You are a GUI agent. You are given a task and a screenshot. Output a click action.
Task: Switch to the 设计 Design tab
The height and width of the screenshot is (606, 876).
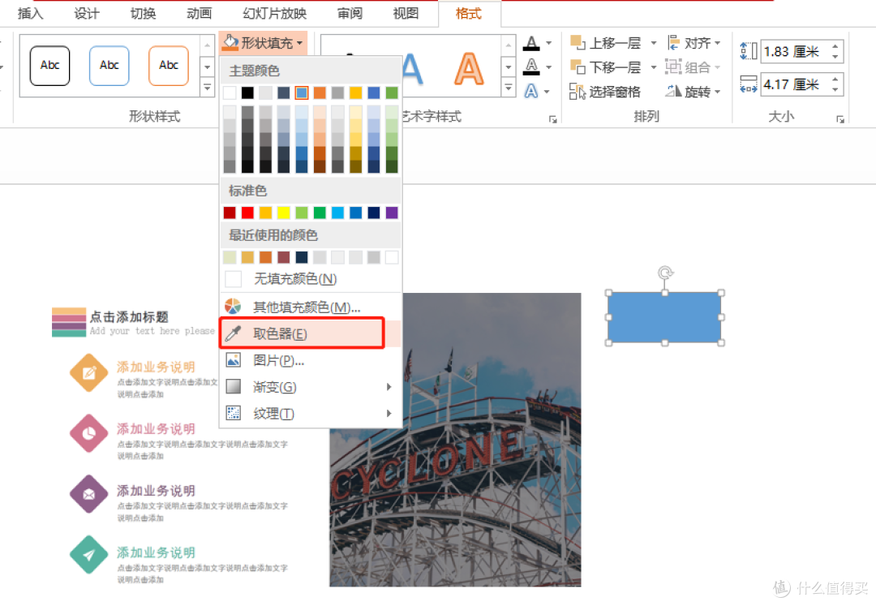pyautogui.click(x=87, y=14)
